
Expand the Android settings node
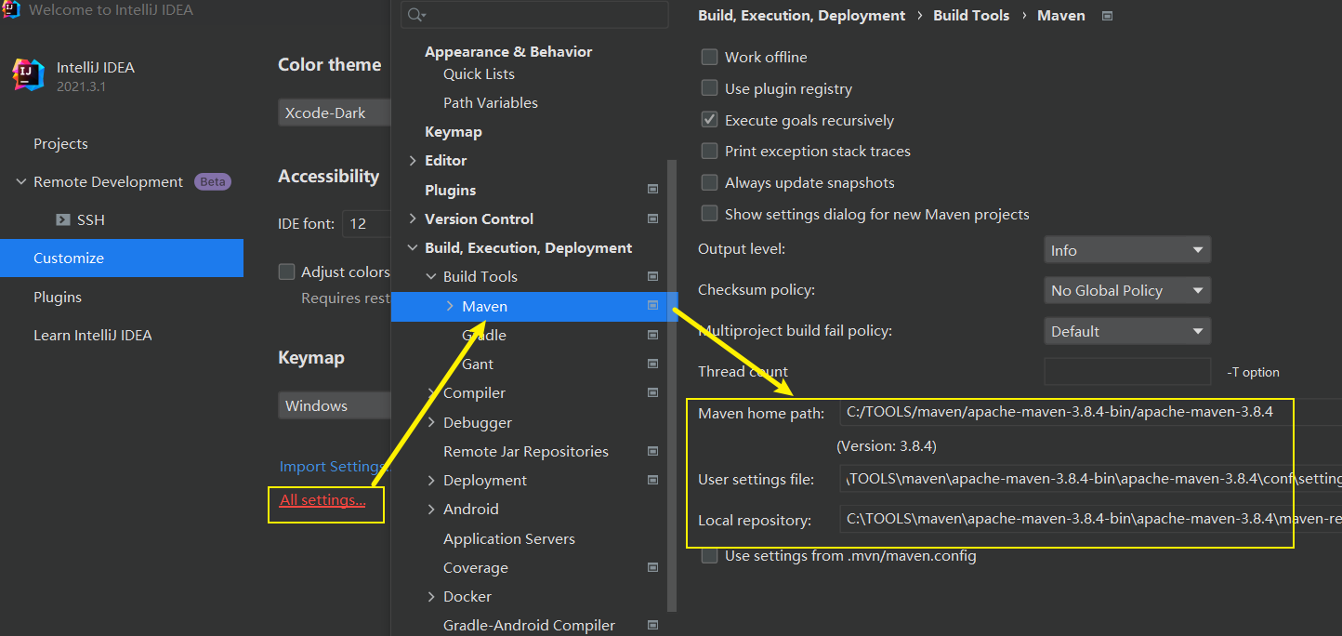pos(431,509)
